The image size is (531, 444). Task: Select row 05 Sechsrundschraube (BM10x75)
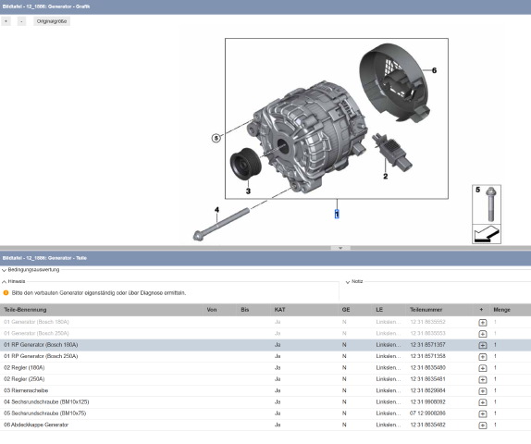coord(265,413)
